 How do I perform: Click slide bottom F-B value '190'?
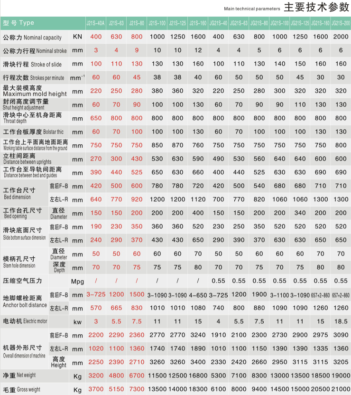(x=96, y=227)
